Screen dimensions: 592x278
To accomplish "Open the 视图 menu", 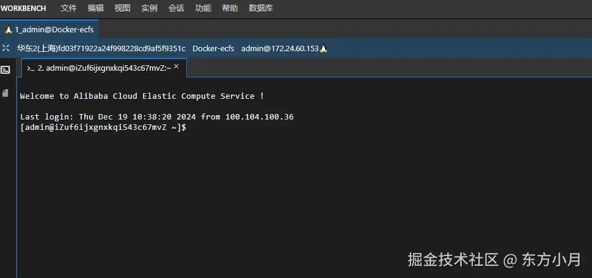I will pyautogui.click(x=122, y=8).
